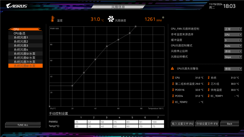Click Temp field 1 showing 20
Screen dimensions: 244x137
pyautogui.click(x=81, y=126)
